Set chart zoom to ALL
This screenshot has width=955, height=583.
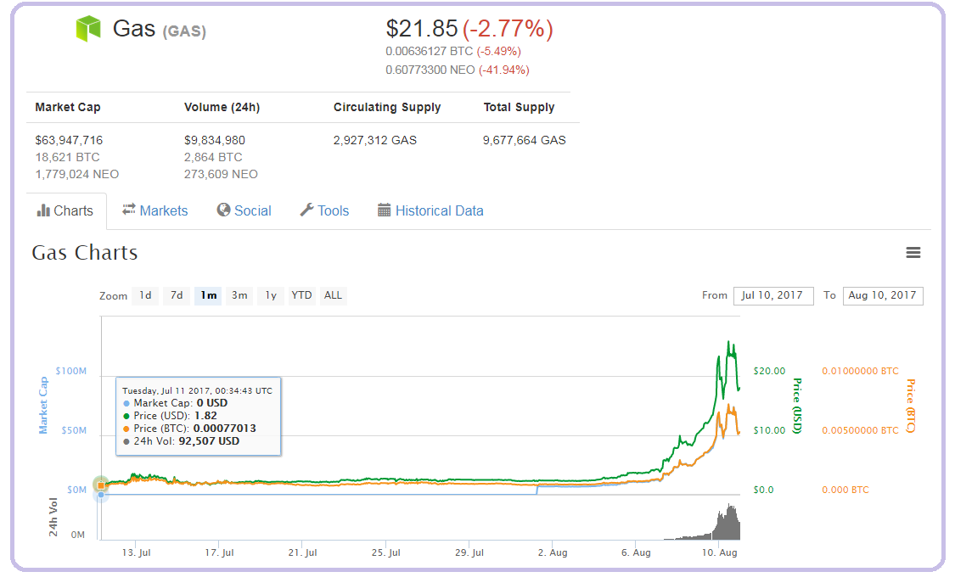[333, 295]
